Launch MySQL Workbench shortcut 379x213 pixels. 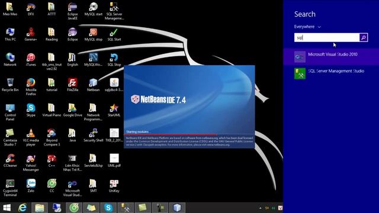[94, 59]
